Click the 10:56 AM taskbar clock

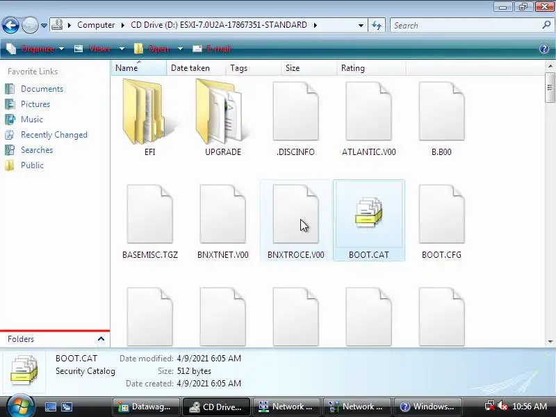click(x=530, y=407)
